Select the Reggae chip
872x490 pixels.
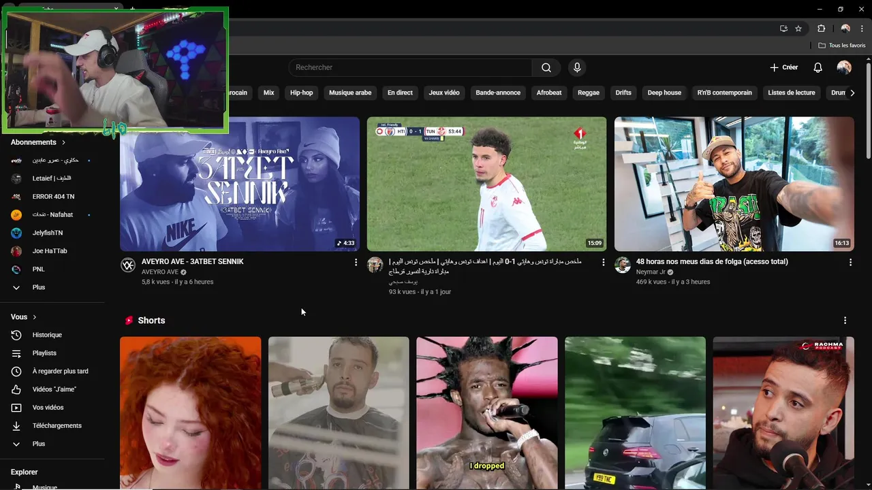589,93
